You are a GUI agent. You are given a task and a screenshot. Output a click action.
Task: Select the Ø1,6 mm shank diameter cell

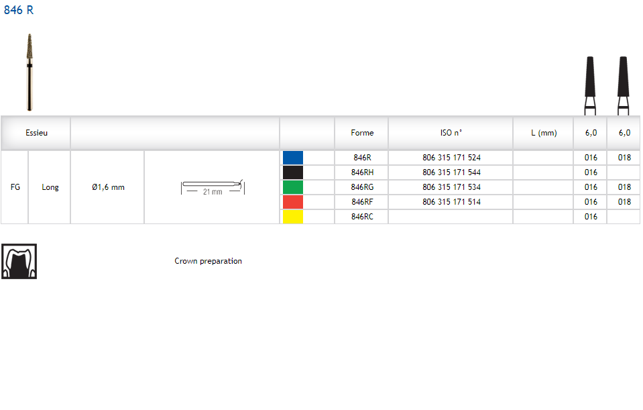click(108, 187)
